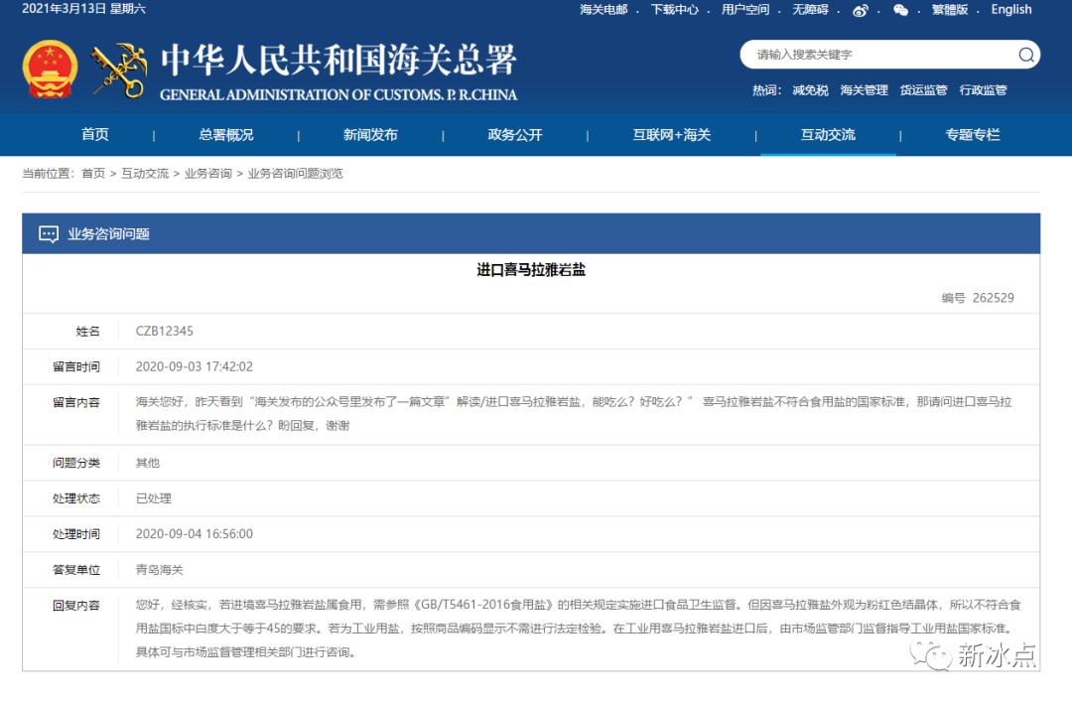Go to 新闻发布 in the nav bar
Viewport: 1072px width, 703px height.
(x=370, y=135)
